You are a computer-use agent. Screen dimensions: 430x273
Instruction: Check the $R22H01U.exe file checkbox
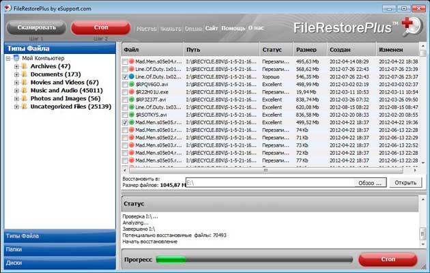[125, 92]
